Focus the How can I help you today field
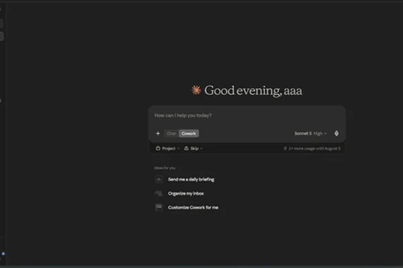403x268 pixels. pyautogui.click(x=247, y=116)
